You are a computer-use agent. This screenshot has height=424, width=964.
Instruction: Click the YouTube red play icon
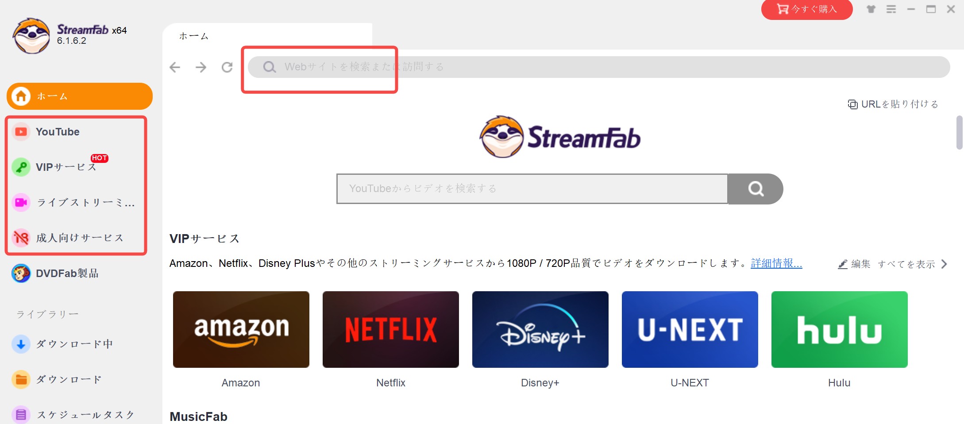(x=21, y=132)
